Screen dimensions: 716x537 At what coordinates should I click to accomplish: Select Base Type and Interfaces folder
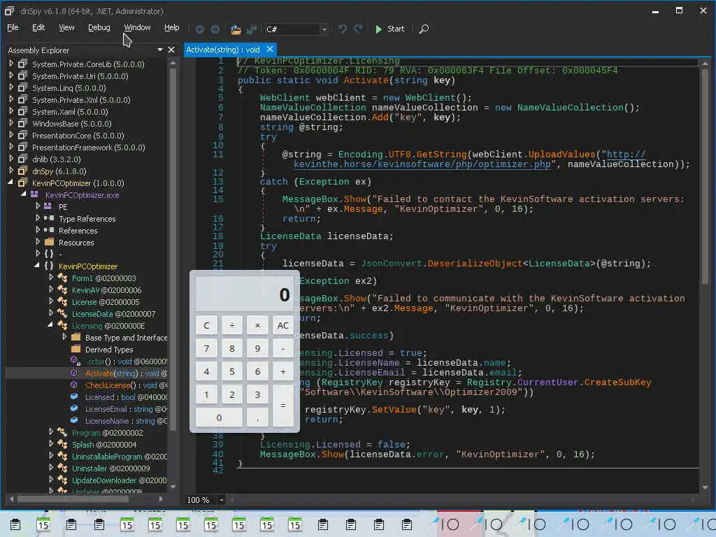(x=126, y=338)
